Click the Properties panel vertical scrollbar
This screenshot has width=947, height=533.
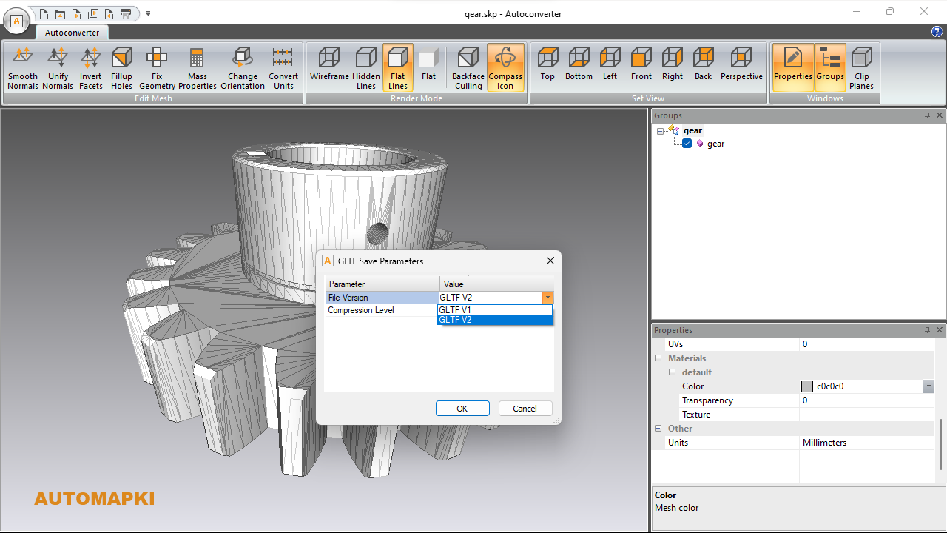click(x=941, y=444)
